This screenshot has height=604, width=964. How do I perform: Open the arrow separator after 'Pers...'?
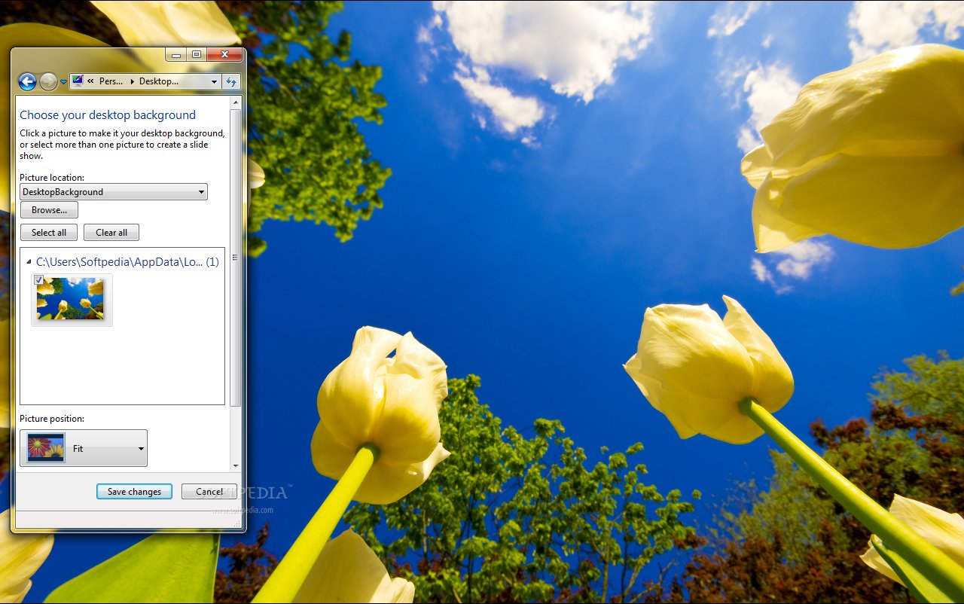tap(132, 81)
